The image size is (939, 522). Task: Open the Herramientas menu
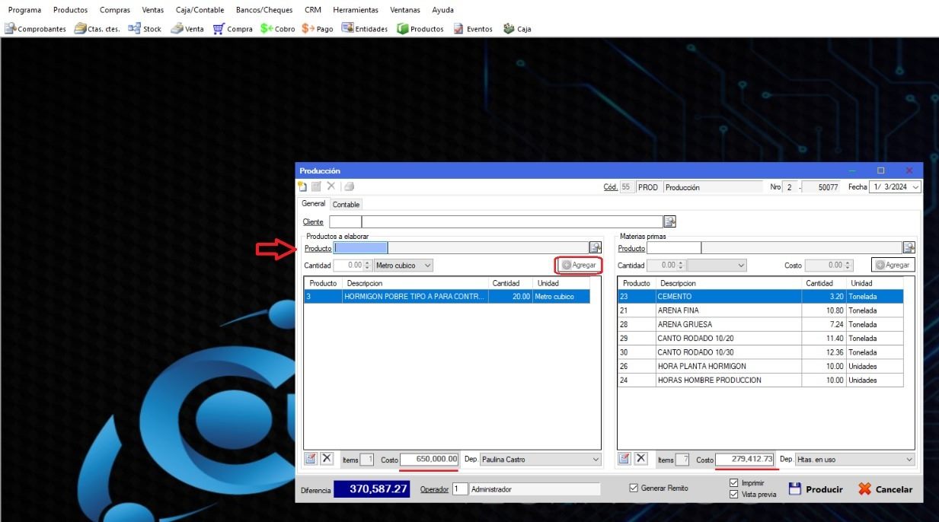(x=356, y=10)
